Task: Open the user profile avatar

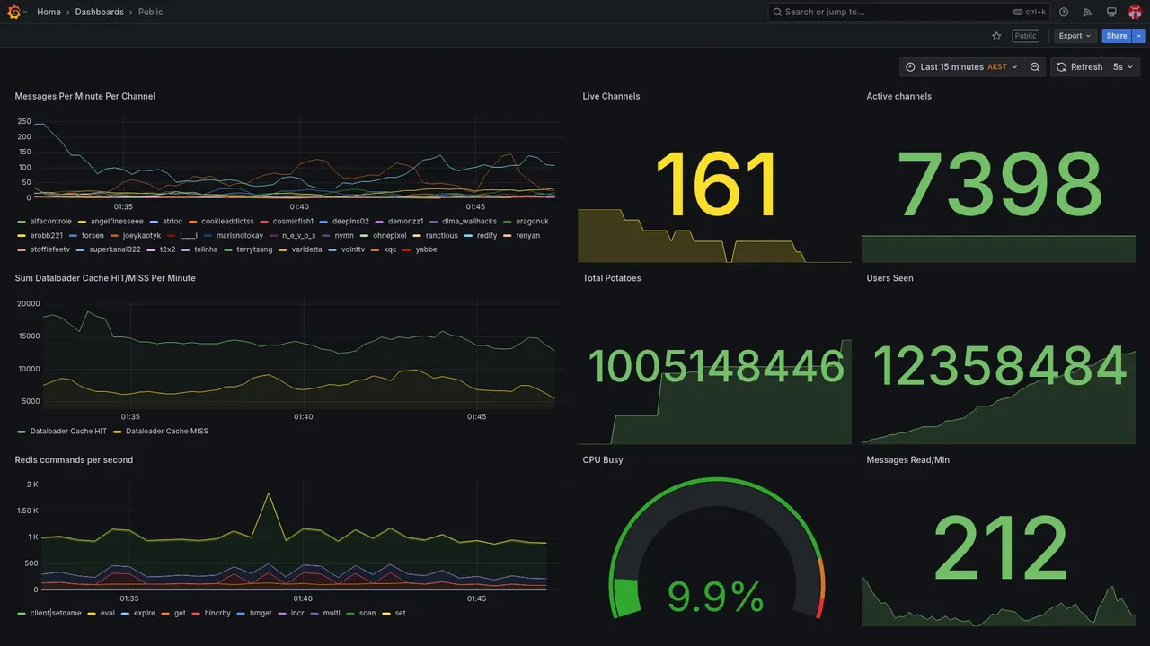Action: click(1135, 12)
